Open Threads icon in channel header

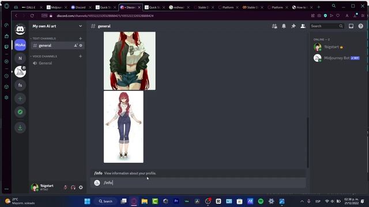point(274,26)
